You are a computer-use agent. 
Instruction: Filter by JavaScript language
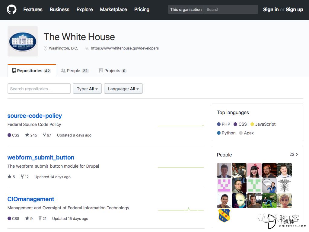[x=263, y=124]
